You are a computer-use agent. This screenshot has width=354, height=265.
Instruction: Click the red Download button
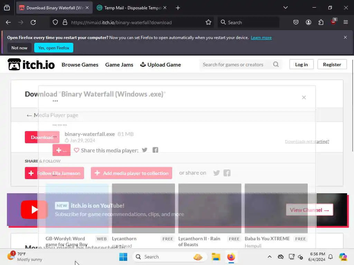coord(42,137)
